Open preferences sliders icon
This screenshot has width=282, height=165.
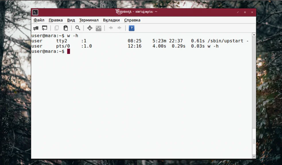click(x=99, y=28)
